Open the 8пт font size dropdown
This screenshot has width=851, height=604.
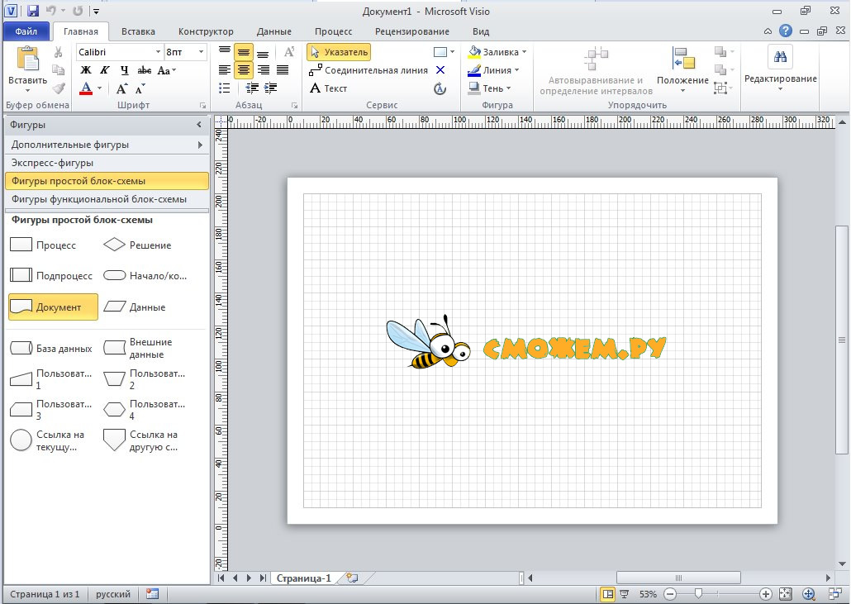(x=201, y=52)
